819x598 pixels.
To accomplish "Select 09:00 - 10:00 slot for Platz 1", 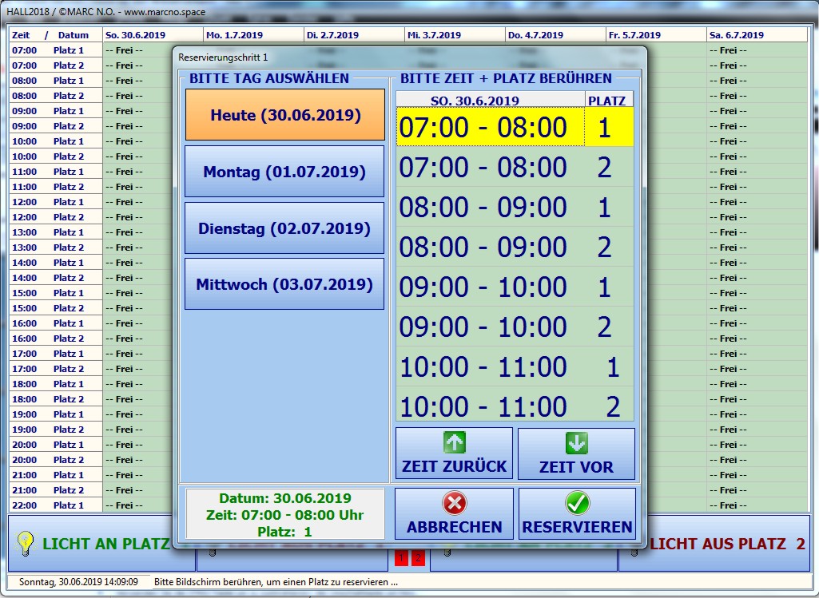I will pos(515,287).
